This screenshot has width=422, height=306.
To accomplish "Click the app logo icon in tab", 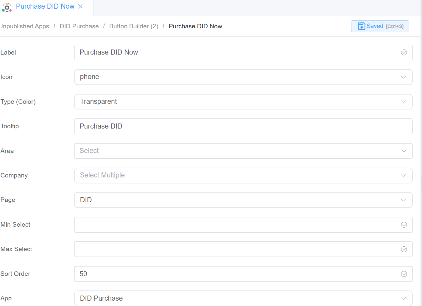I will (7, 7).
